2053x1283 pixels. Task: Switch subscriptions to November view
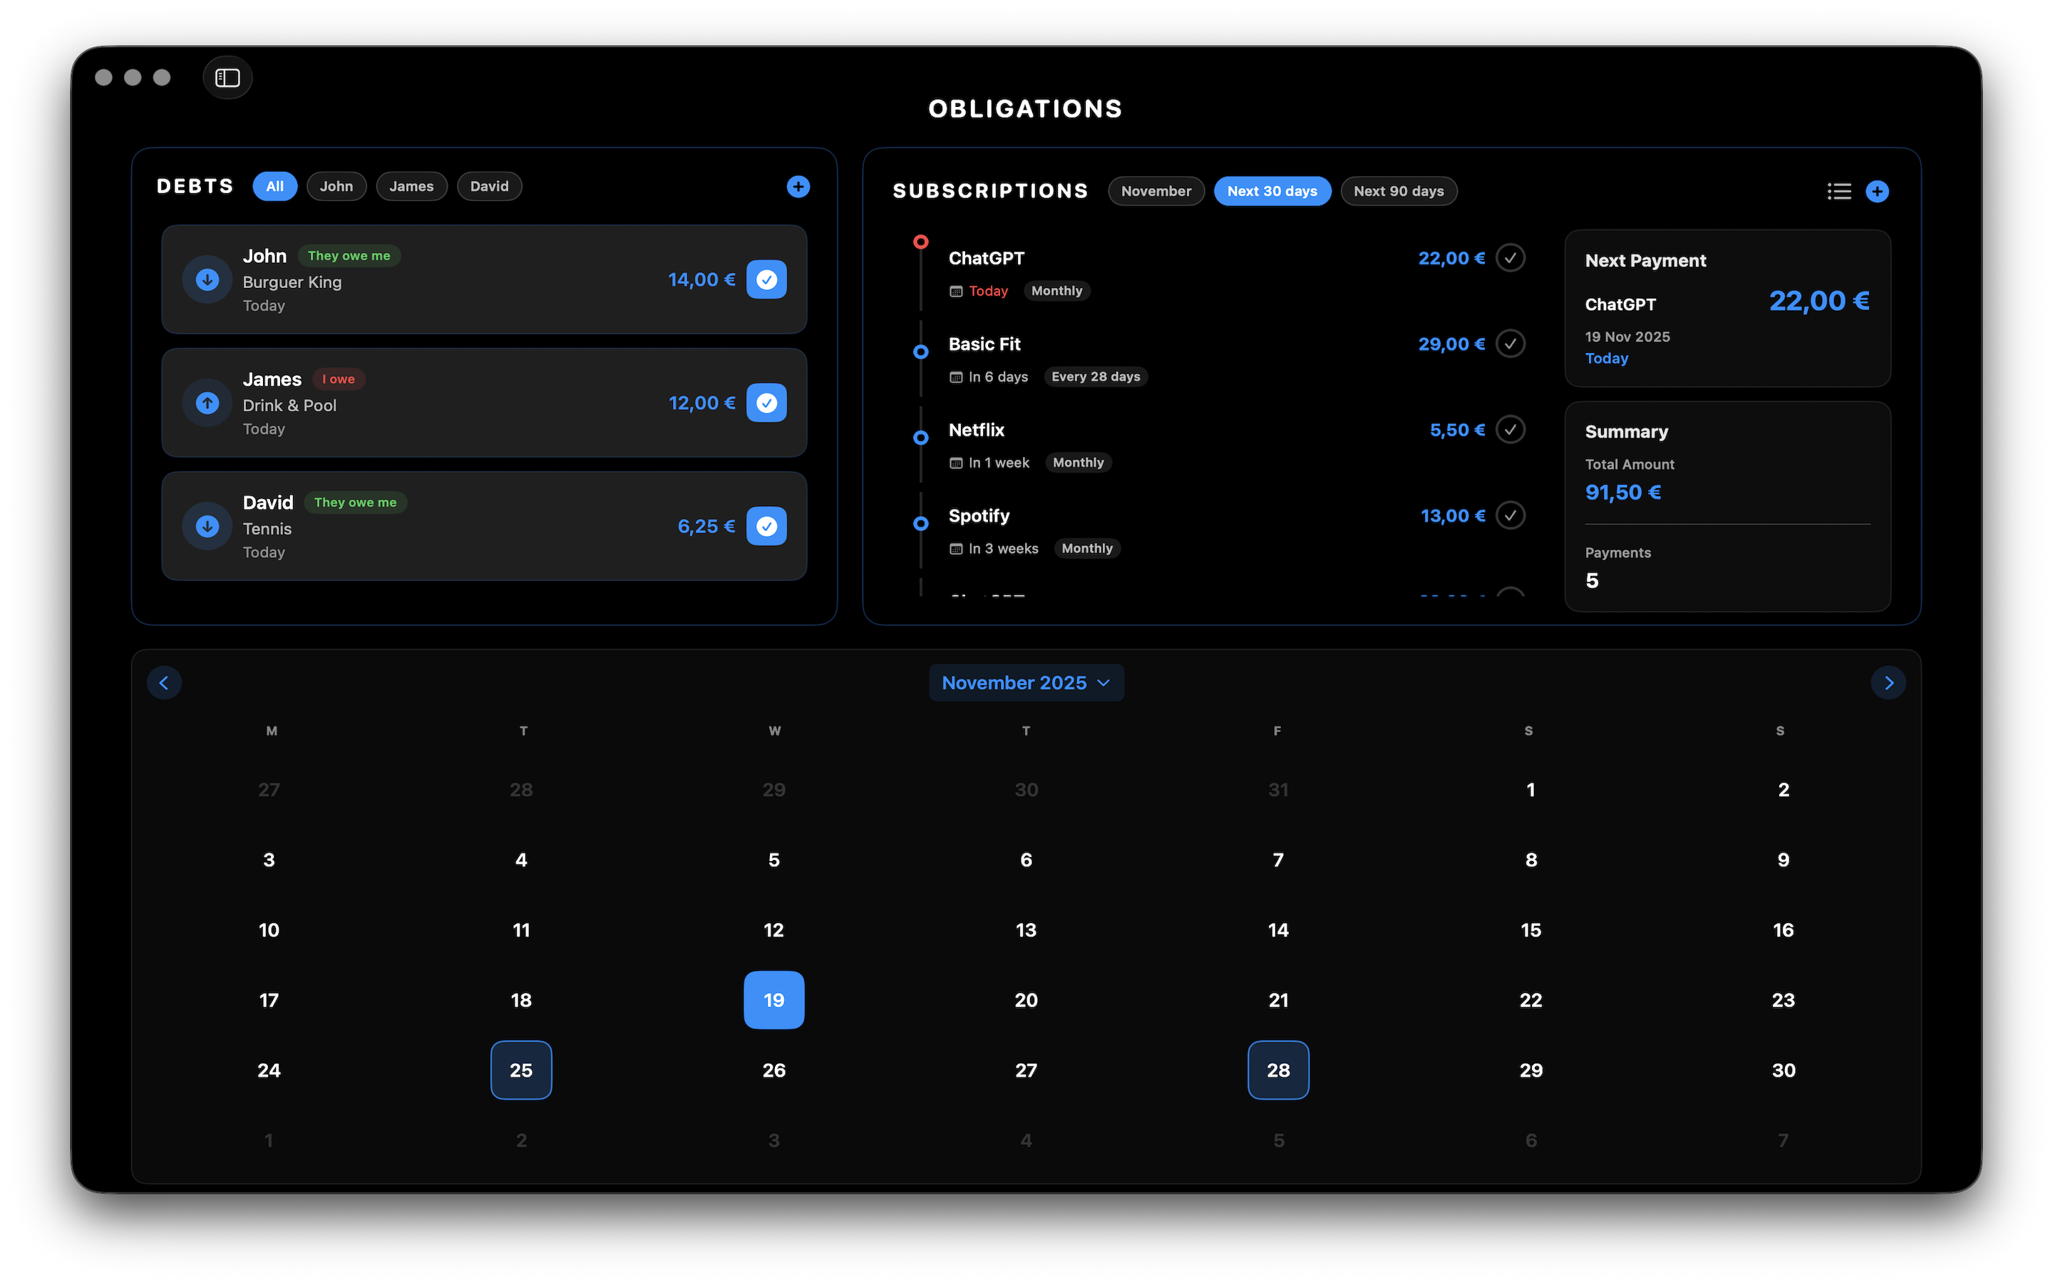point(1156,191)
